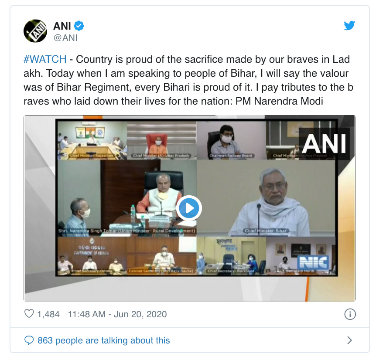The height and width of the screenshot is (360, 376).
Task: Open the @ANI handle link
Action: pos(65,38)
